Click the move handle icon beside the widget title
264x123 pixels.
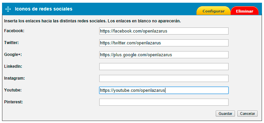pyautogui.click(x=8, y=9)
